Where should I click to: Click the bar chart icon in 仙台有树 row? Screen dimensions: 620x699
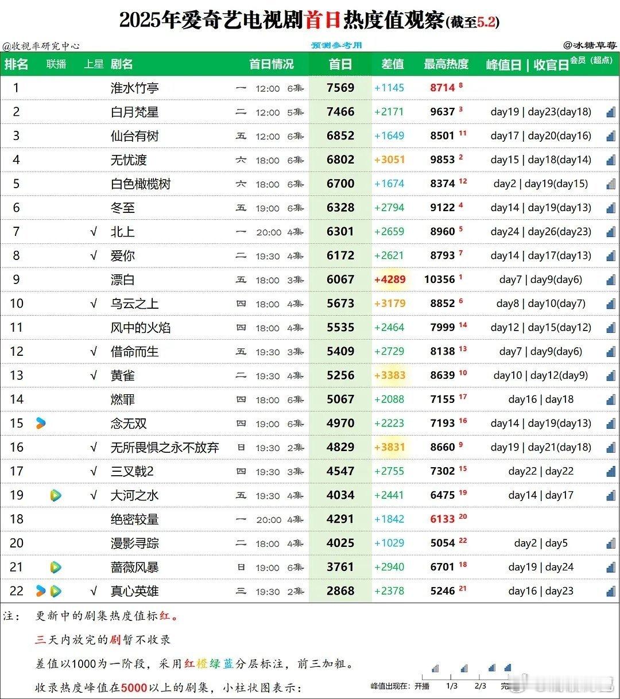pos(611,136)
